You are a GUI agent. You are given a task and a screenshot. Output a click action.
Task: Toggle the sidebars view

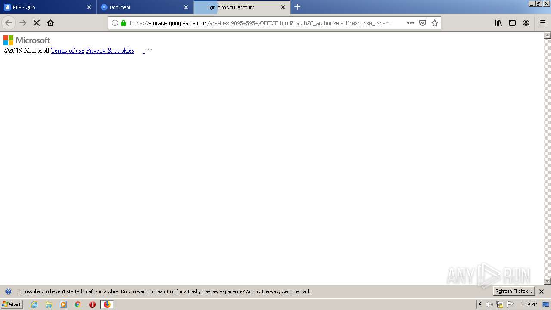pyautogui.click(x=512, y=23)
